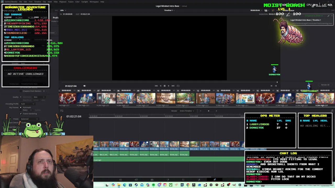
Task: Zoom out the timeline with minus icon
Action: [201, 111]
